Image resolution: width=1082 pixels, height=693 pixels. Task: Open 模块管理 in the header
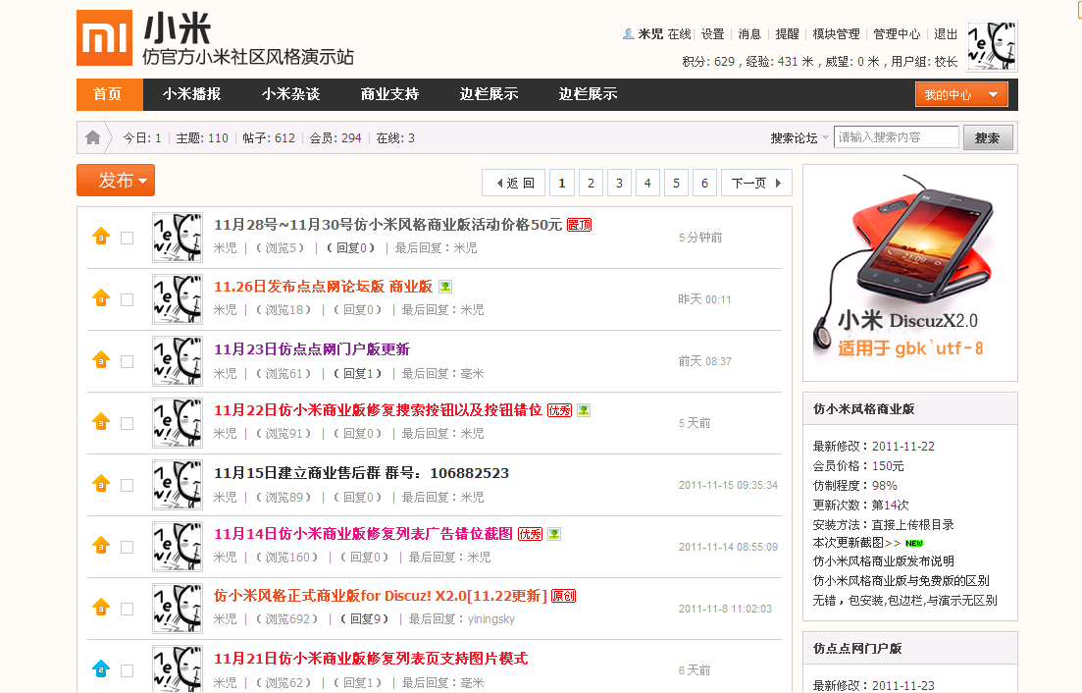837,33
